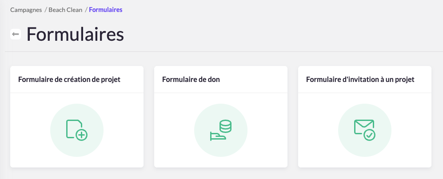Open the document-plus project creation icon
Screen dimensions: 443x179
76,130
